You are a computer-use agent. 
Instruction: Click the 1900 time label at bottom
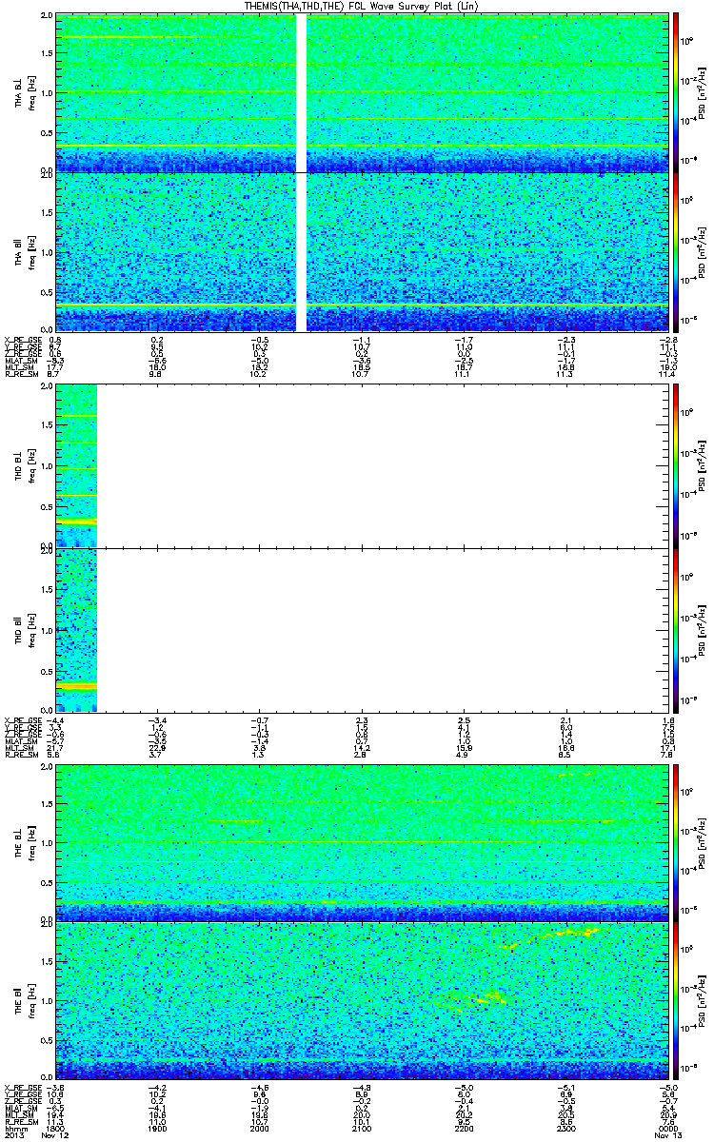(x=158, y=1129)
